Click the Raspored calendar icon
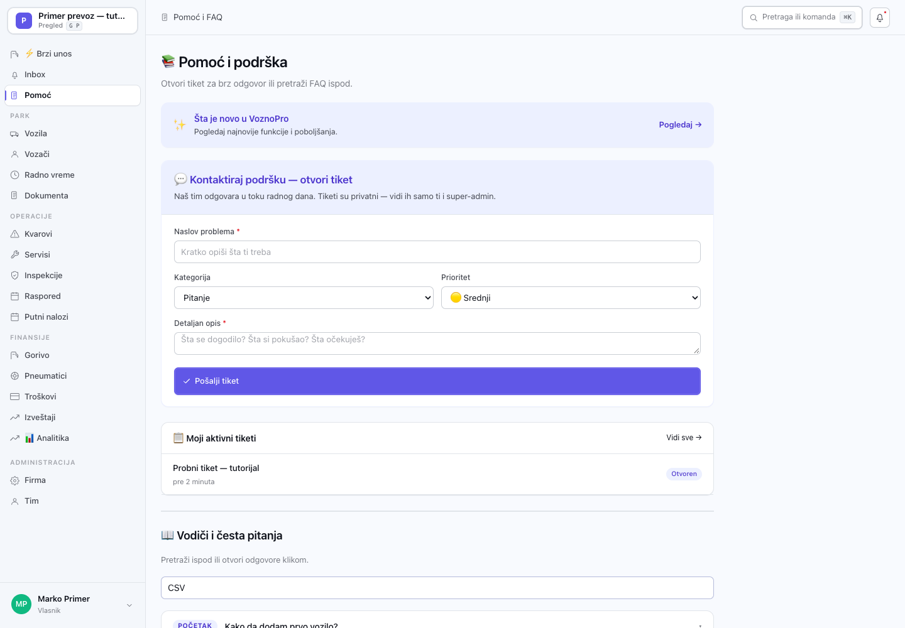905x628 pixels. (x=14, y=296)
